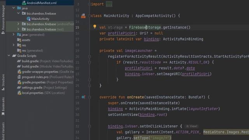Viewport: 249px width, 140px height.
Task: Open AndroidManifest.xml in the project tree
Action: (x=42, y=3)
